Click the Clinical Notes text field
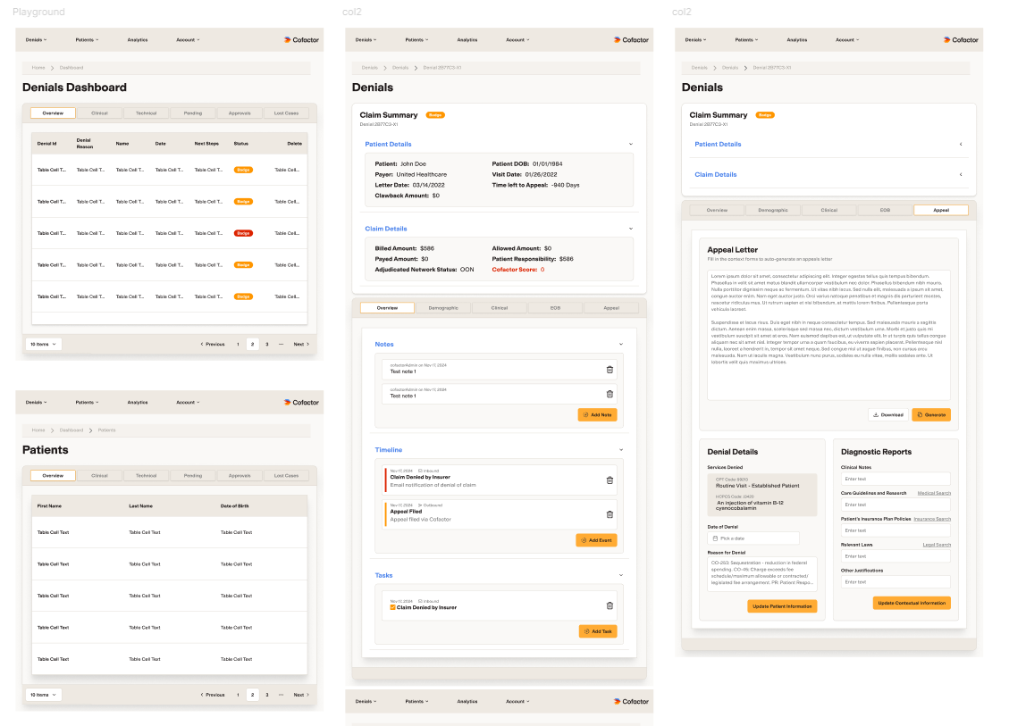1009x726 pixels. 895,480
